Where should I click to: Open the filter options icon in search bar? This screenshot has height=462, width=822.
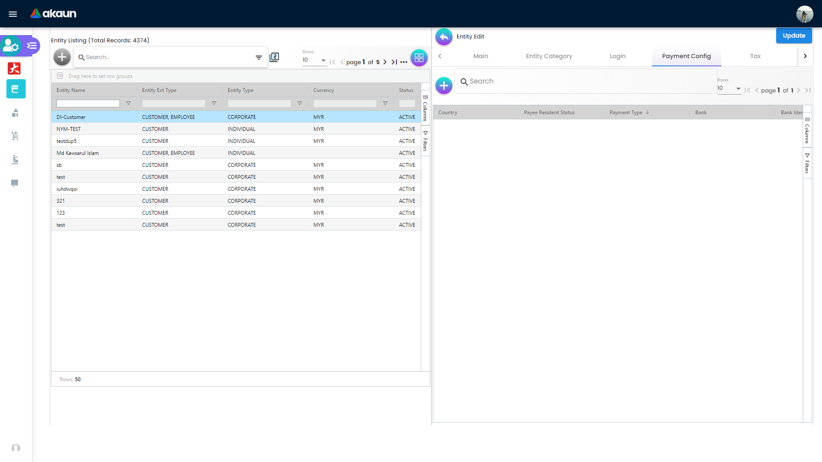[259, 57]
